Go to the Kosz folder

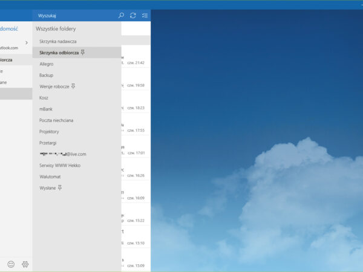click(x=44, y=97)
